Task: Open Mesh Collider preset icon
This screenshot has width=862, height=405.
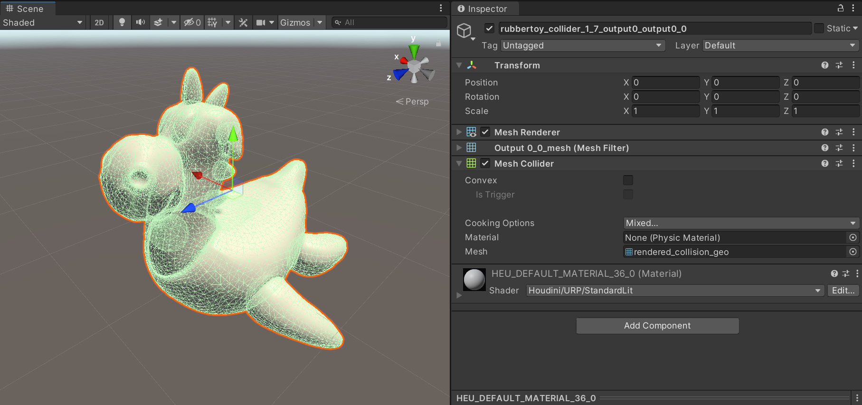Action: [839, 164]
